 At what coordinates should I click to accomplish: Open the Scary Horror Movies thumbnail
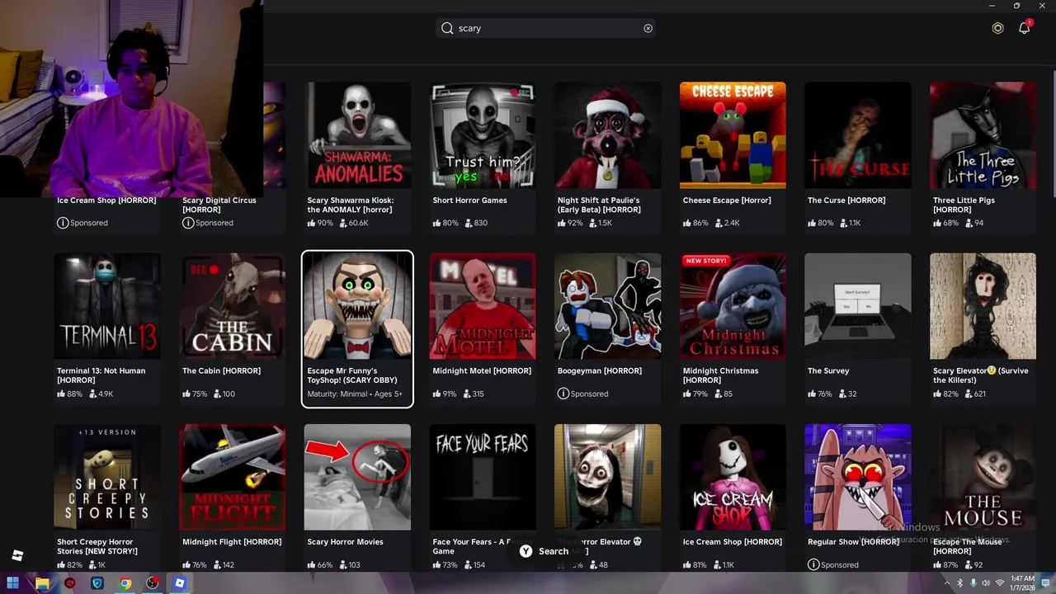357,477
